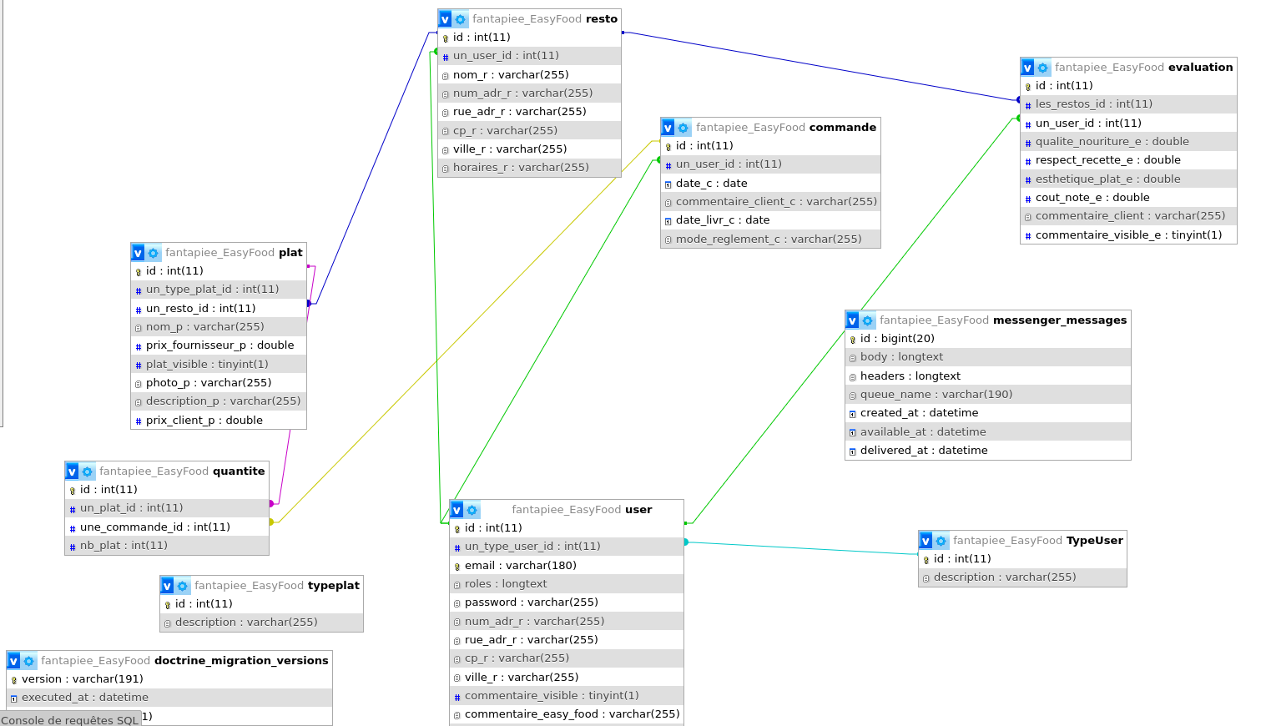Image resolution: width=1266 pixels, height=726 pixels.
Task: Click text icon beside nom_p in plat
Action: (139, 328)
